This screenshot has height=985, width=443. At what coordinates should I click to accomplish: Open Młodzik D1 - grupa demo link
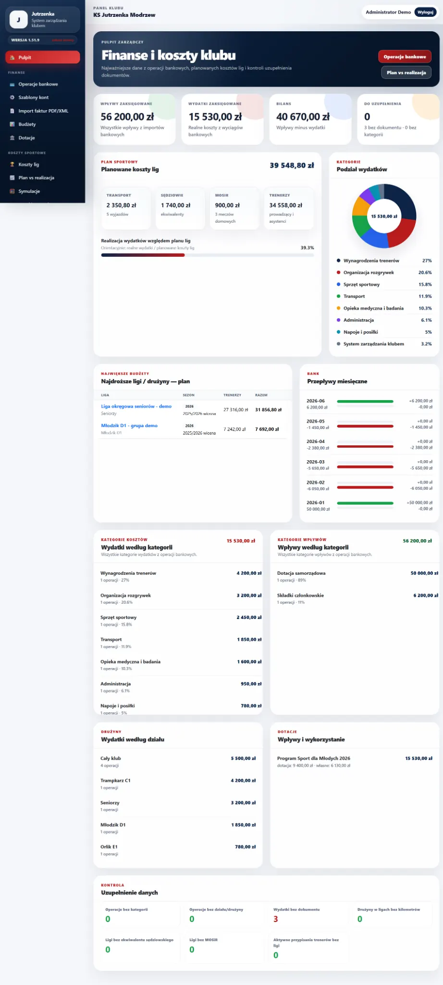[x=129, y=426]
